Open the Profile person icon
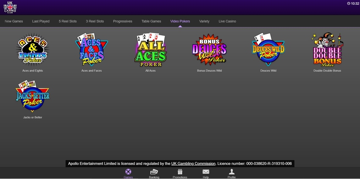Screen dimensions: 360x179 [x=232, y=172]
